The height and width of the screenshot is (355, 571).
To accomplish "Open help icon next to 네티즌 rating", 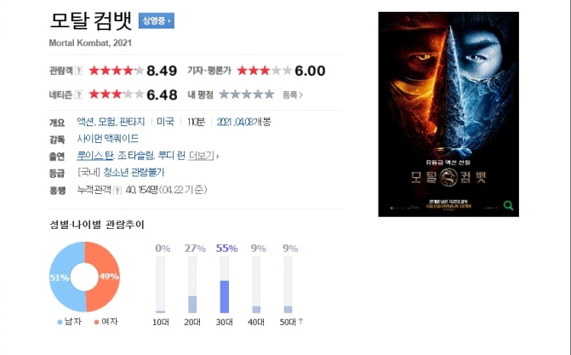I will [78, 95].
